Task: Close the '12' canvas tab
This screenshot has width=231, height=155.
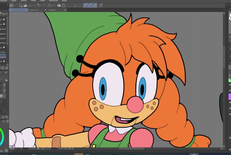Action: click(x=26, y=10)
